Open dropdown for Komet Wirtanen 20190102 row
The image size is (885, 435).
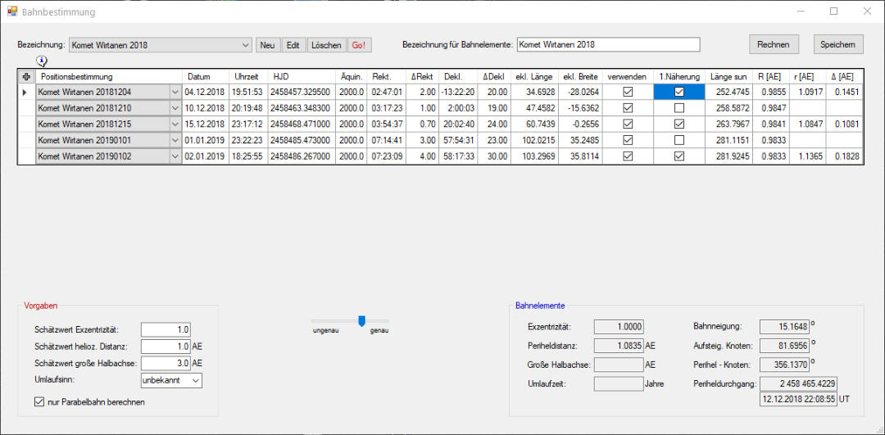(x=174, y=156)
